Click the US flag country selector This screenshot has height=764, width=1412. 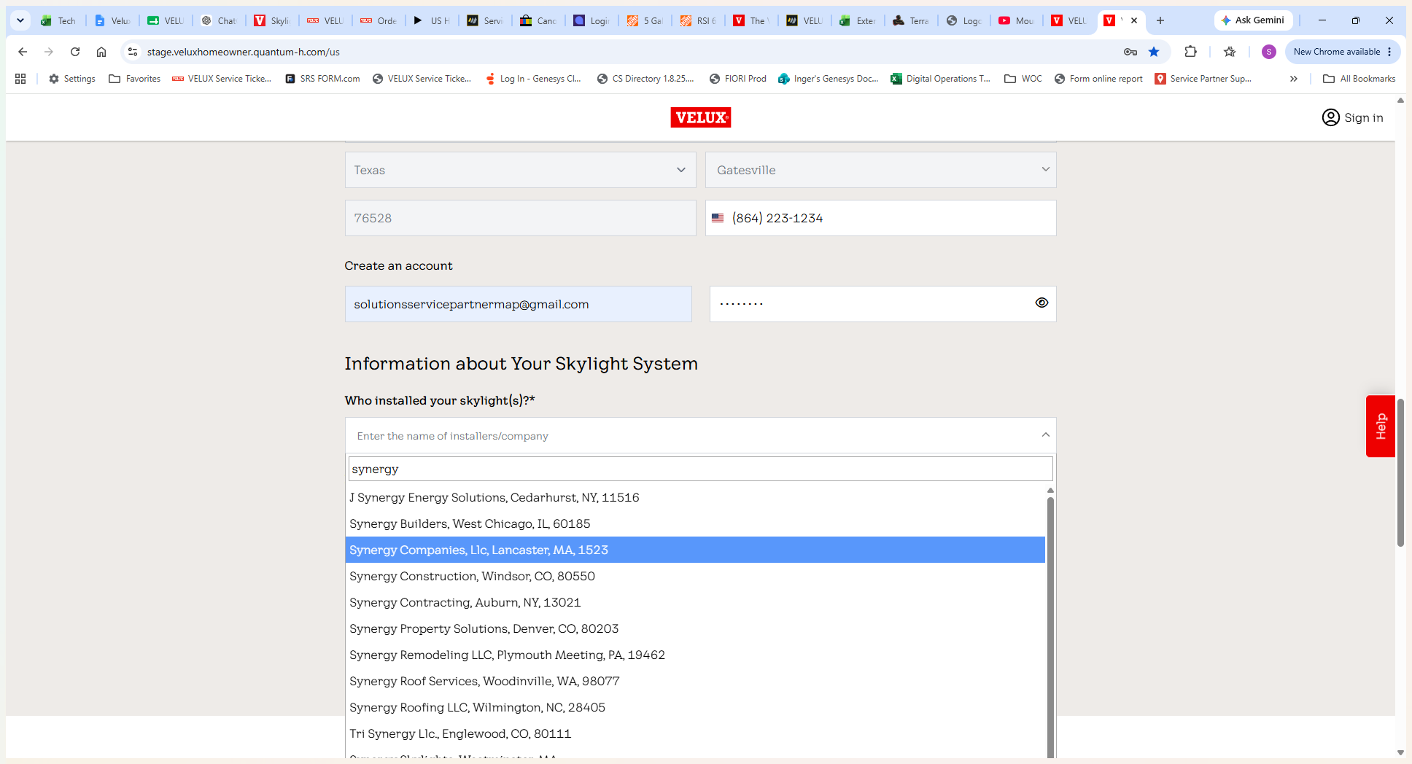pyautogui.click(x=718, y=218)
